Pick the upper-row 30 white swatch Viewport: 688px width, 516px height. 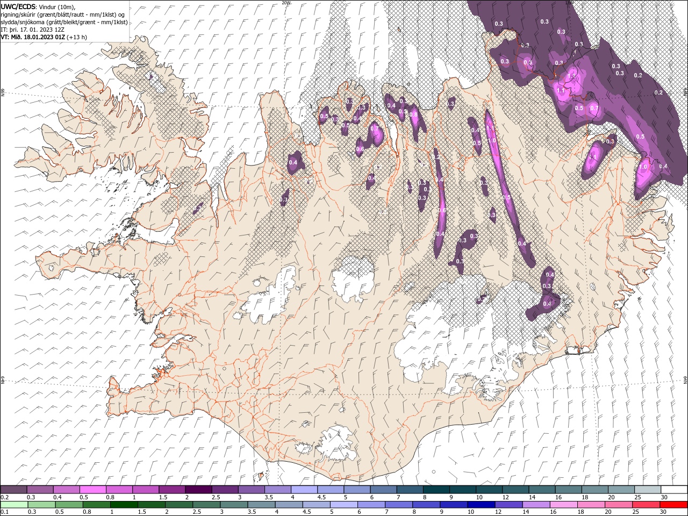point(675,489)
